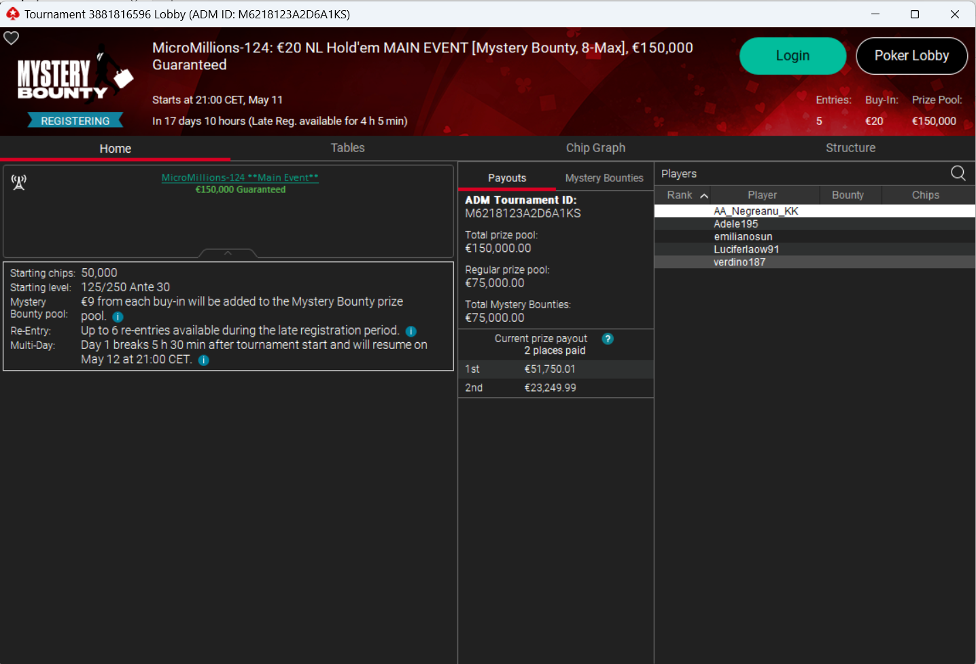Screen dimensions: 976x664
Task: Minimize the tournament lobby window
Action: [875, 14]
